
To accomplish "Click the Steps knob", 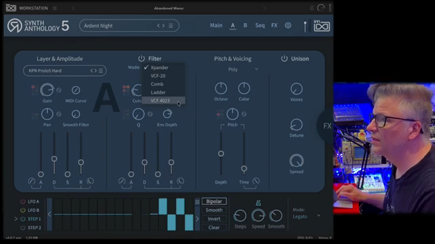I will click(x=240, y=216).
